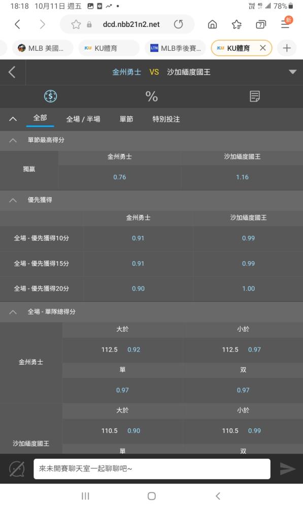Image resolution: width=303 pixels, height=508 pixels.
Task: Send chat message with paper plane icon
Action: (x=287, y=469)
